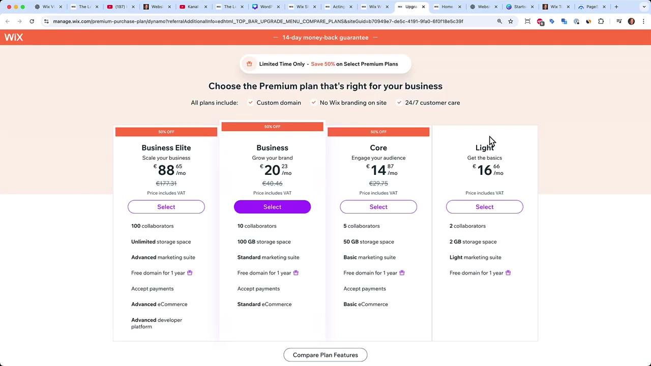Reload the page
The height and width of the screenshot is (366, 651).
coord(32,21)
